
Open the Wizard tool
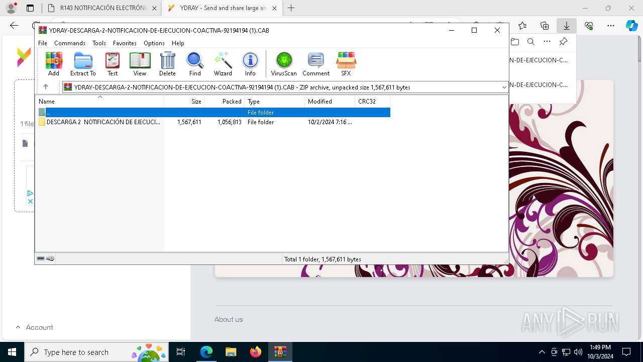click(x=223, y=64)
